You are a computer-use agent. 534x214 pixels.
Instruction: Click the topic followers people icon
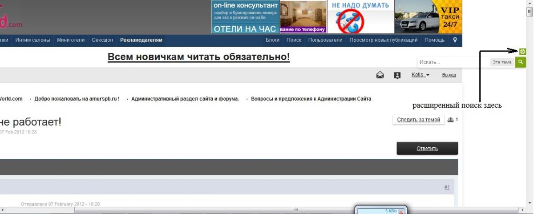[x=451, y=120]
